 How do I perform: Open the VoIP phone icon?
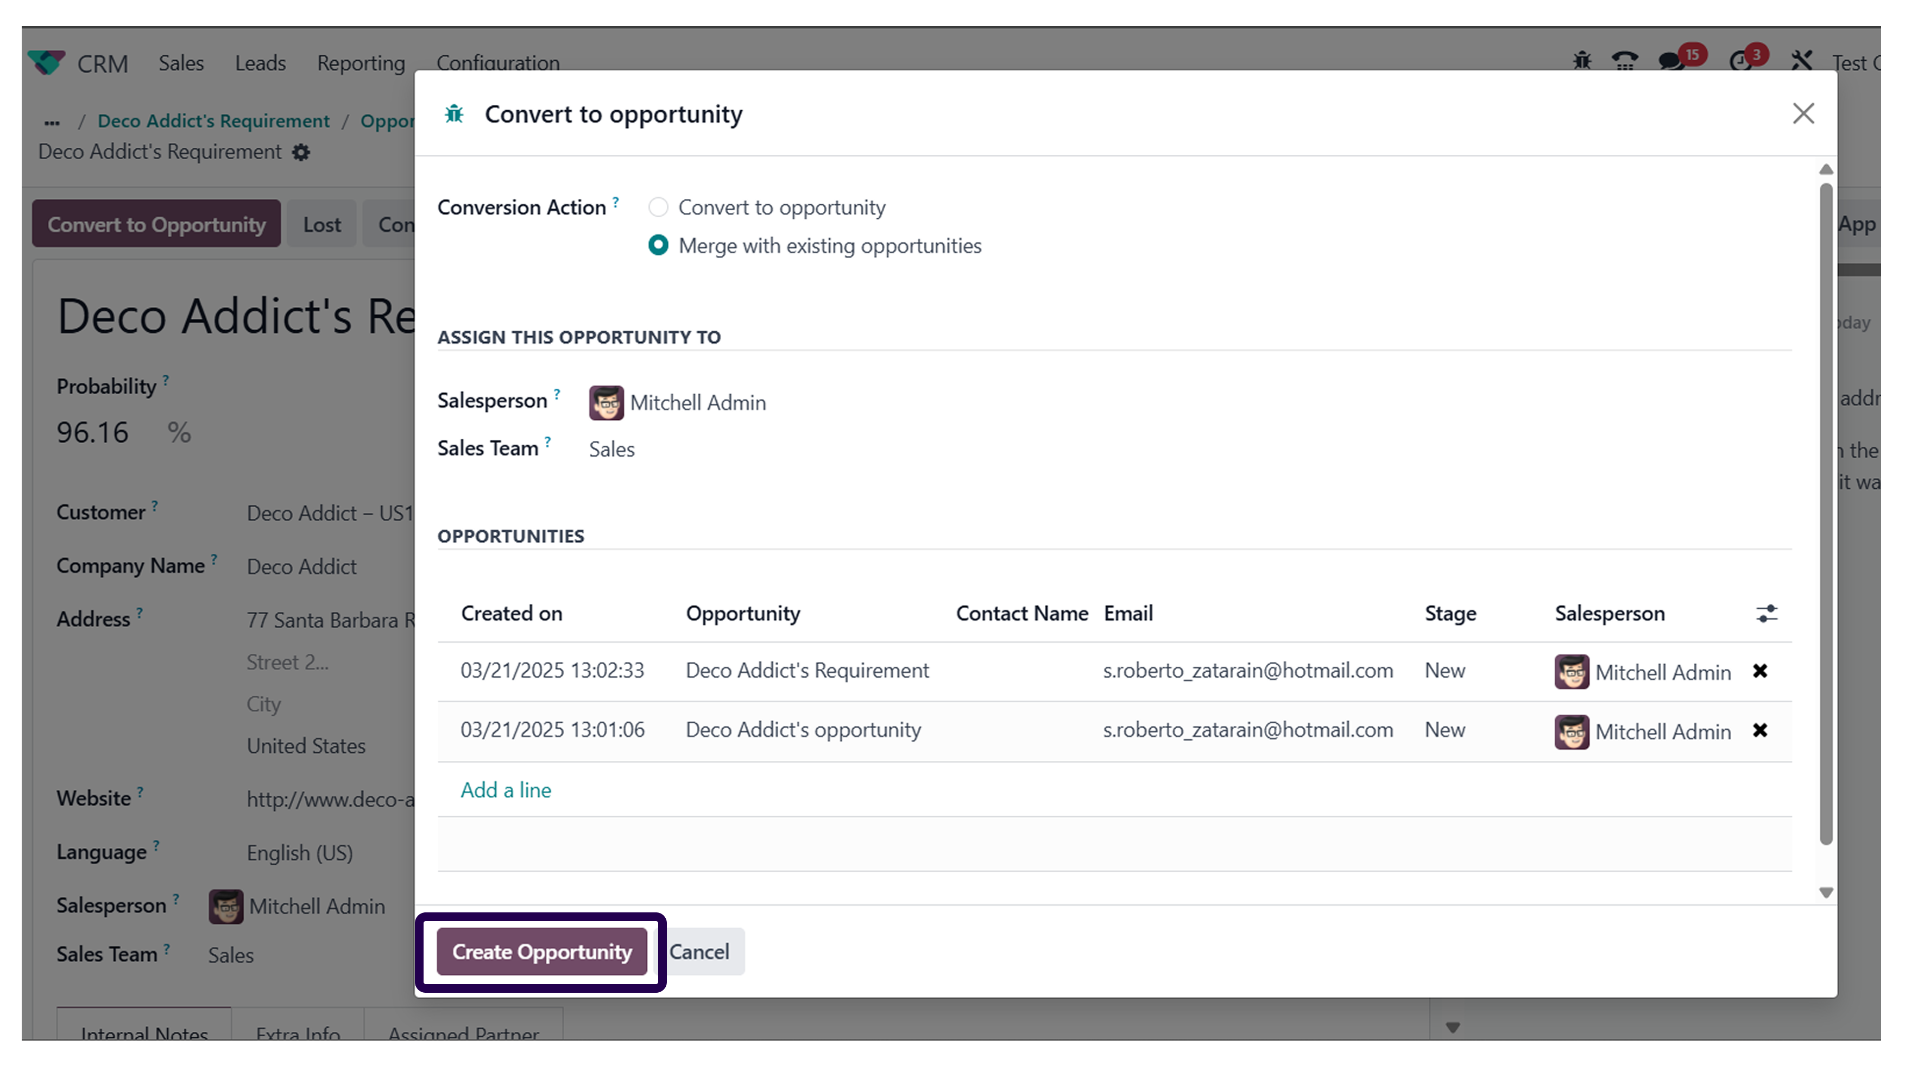(x=1624, y=61)
